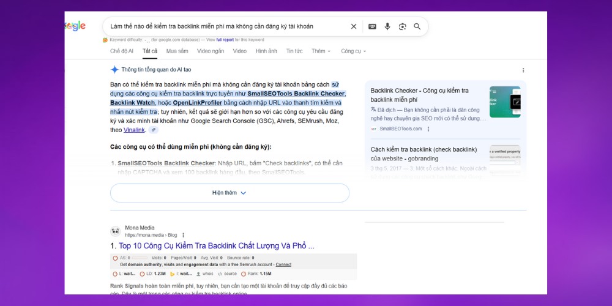Open the keyword difficulty full report link
Screen dimensions: 612x306
[x=224, y=40]
